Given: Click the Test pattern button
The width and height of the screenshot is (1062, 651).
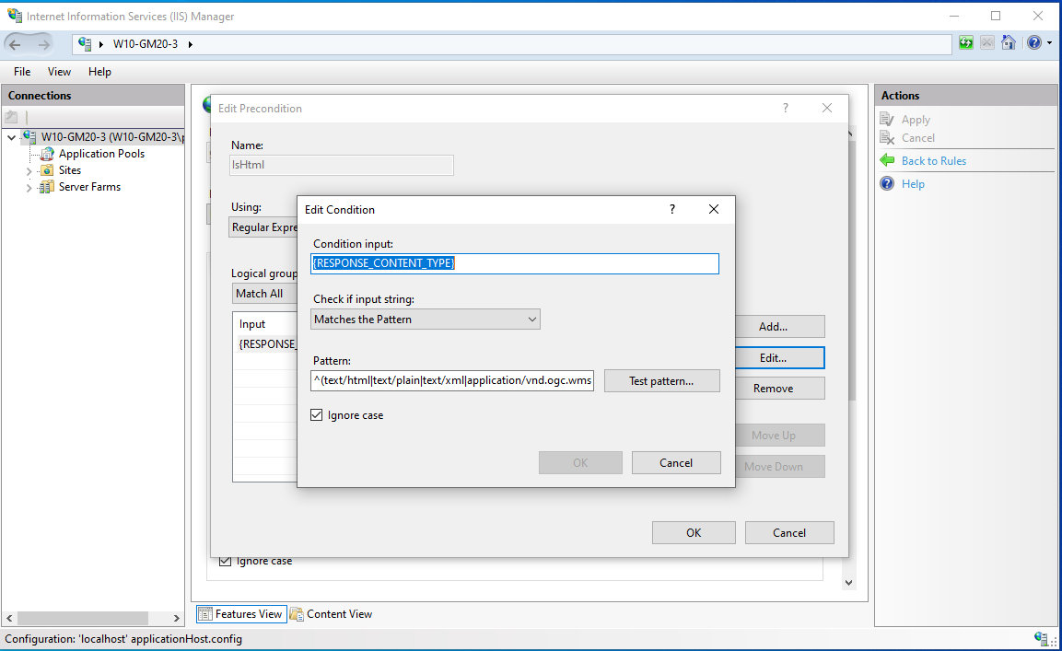Looking at the screenshot, I should 661,380.
